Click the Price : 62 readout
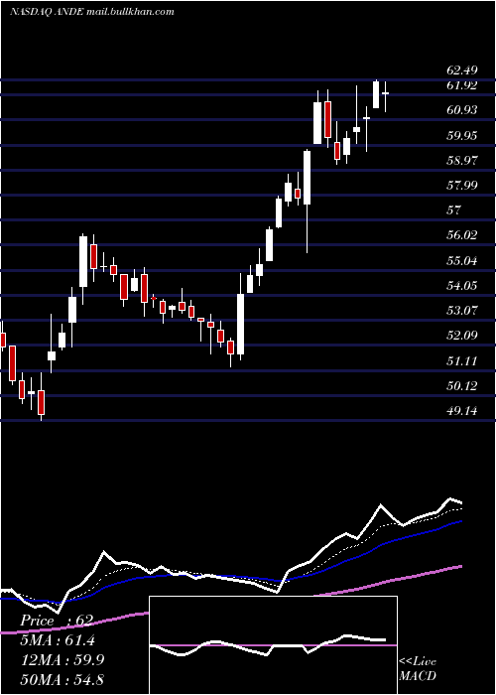The width and height of the screenshot is (496, 695). coord(57,621)
